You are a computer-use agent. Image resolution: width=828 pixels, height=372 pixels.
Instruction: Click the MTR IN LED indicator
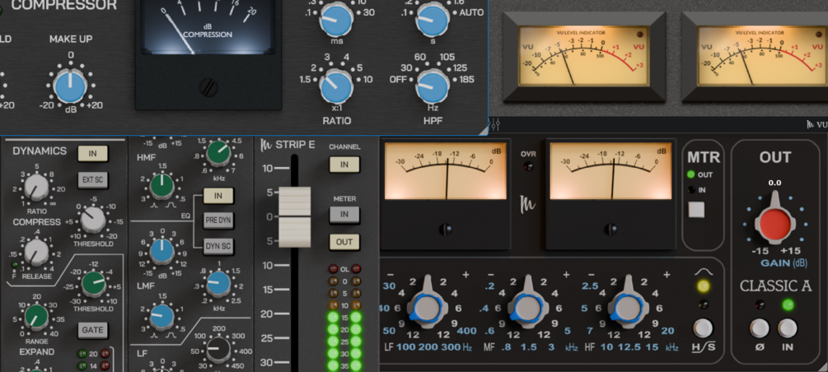tap(690, 189)
